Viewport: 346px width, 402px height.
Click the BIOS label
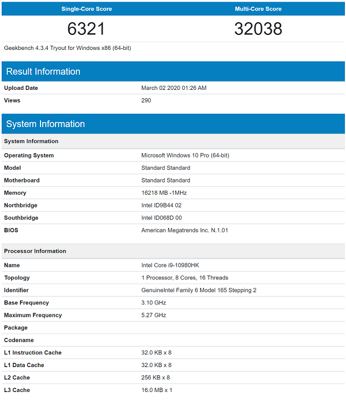pyautogui.click(x=11, y=230)
